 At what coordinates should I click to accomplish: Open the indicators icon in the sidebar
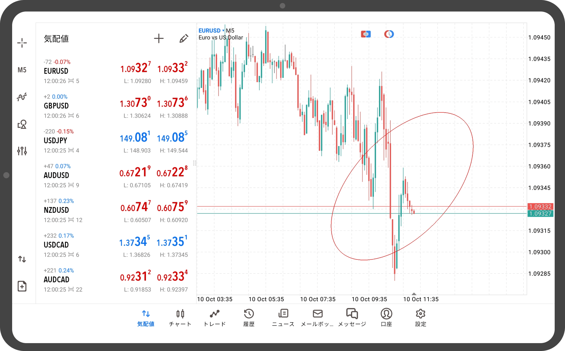(x=22, y=97)
